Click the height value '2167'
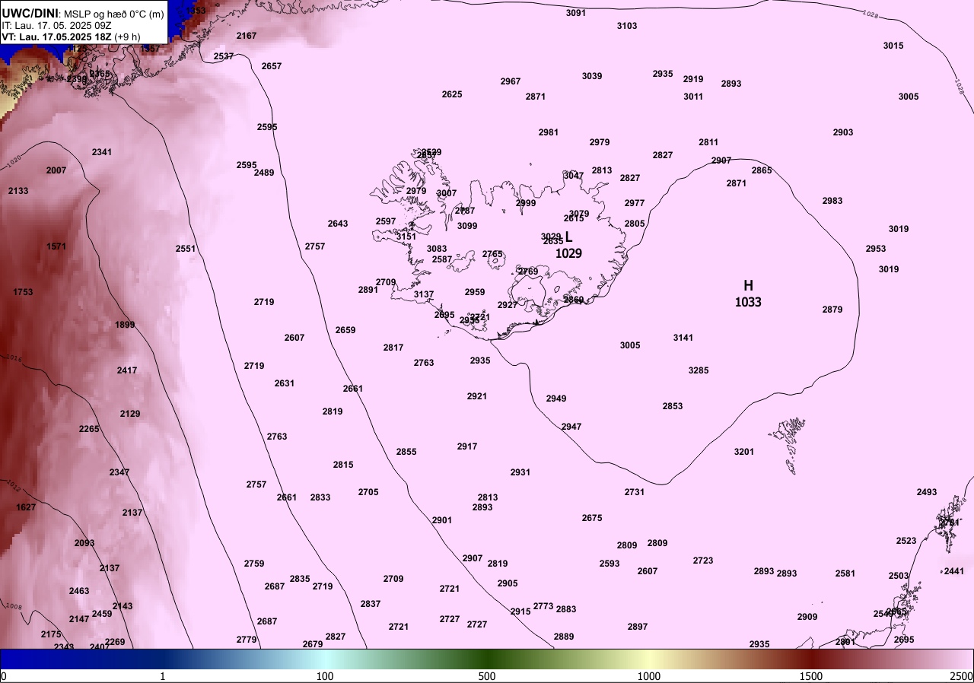This screenshot has height=683, width=974. coord(247,36)
